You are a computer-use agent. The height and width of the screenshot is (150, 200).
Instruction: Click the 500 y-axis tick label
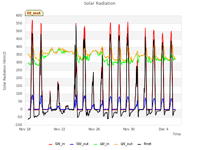click(19, 31)
